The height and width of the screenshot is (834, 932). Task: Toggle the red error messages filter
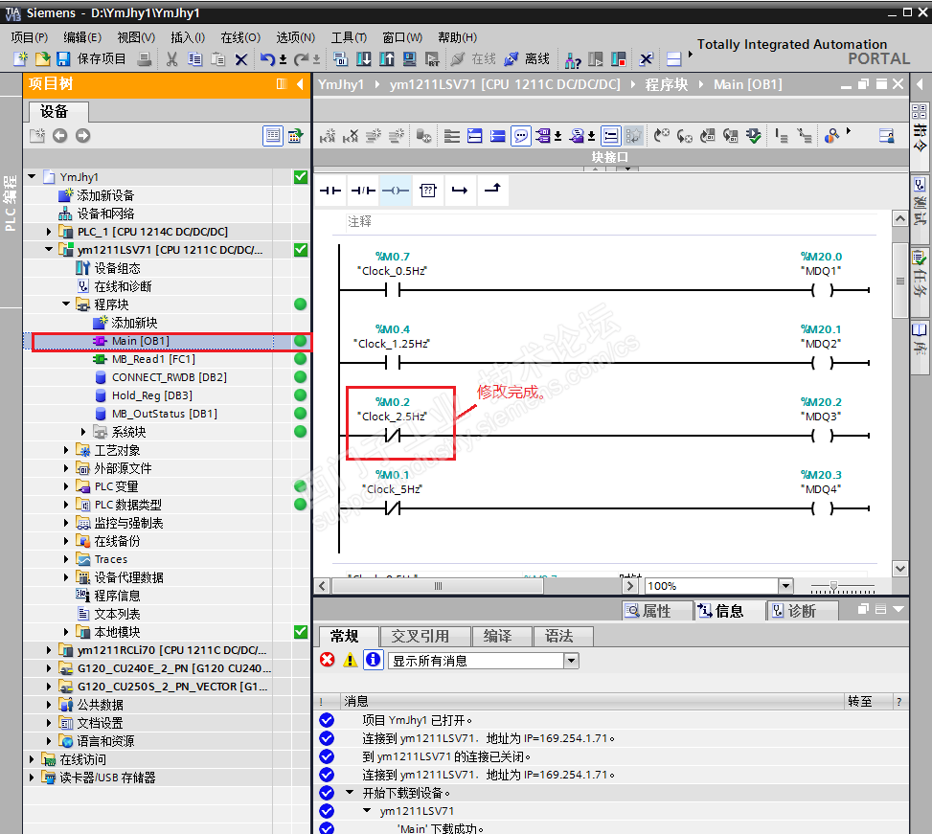pyautogui.click(x=328, y=660)
